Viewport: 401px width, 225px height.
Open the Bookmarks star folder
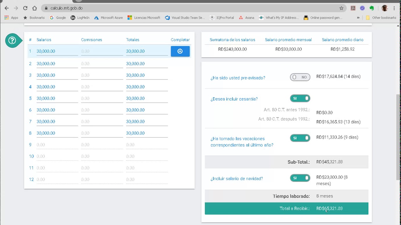tap(34, 18)
